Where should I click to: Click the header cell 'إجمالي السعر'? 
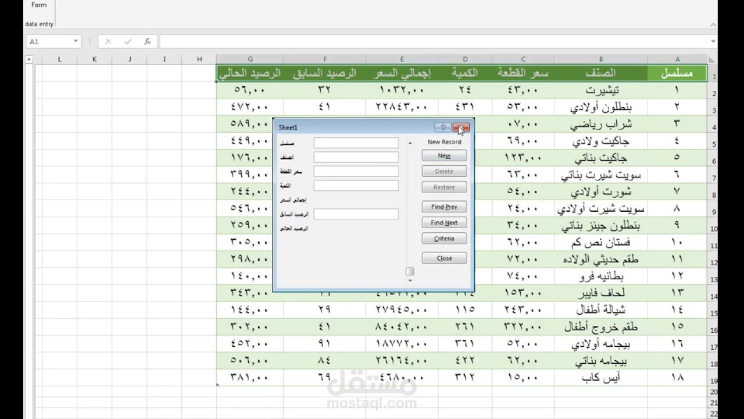(x=402, y=73)
